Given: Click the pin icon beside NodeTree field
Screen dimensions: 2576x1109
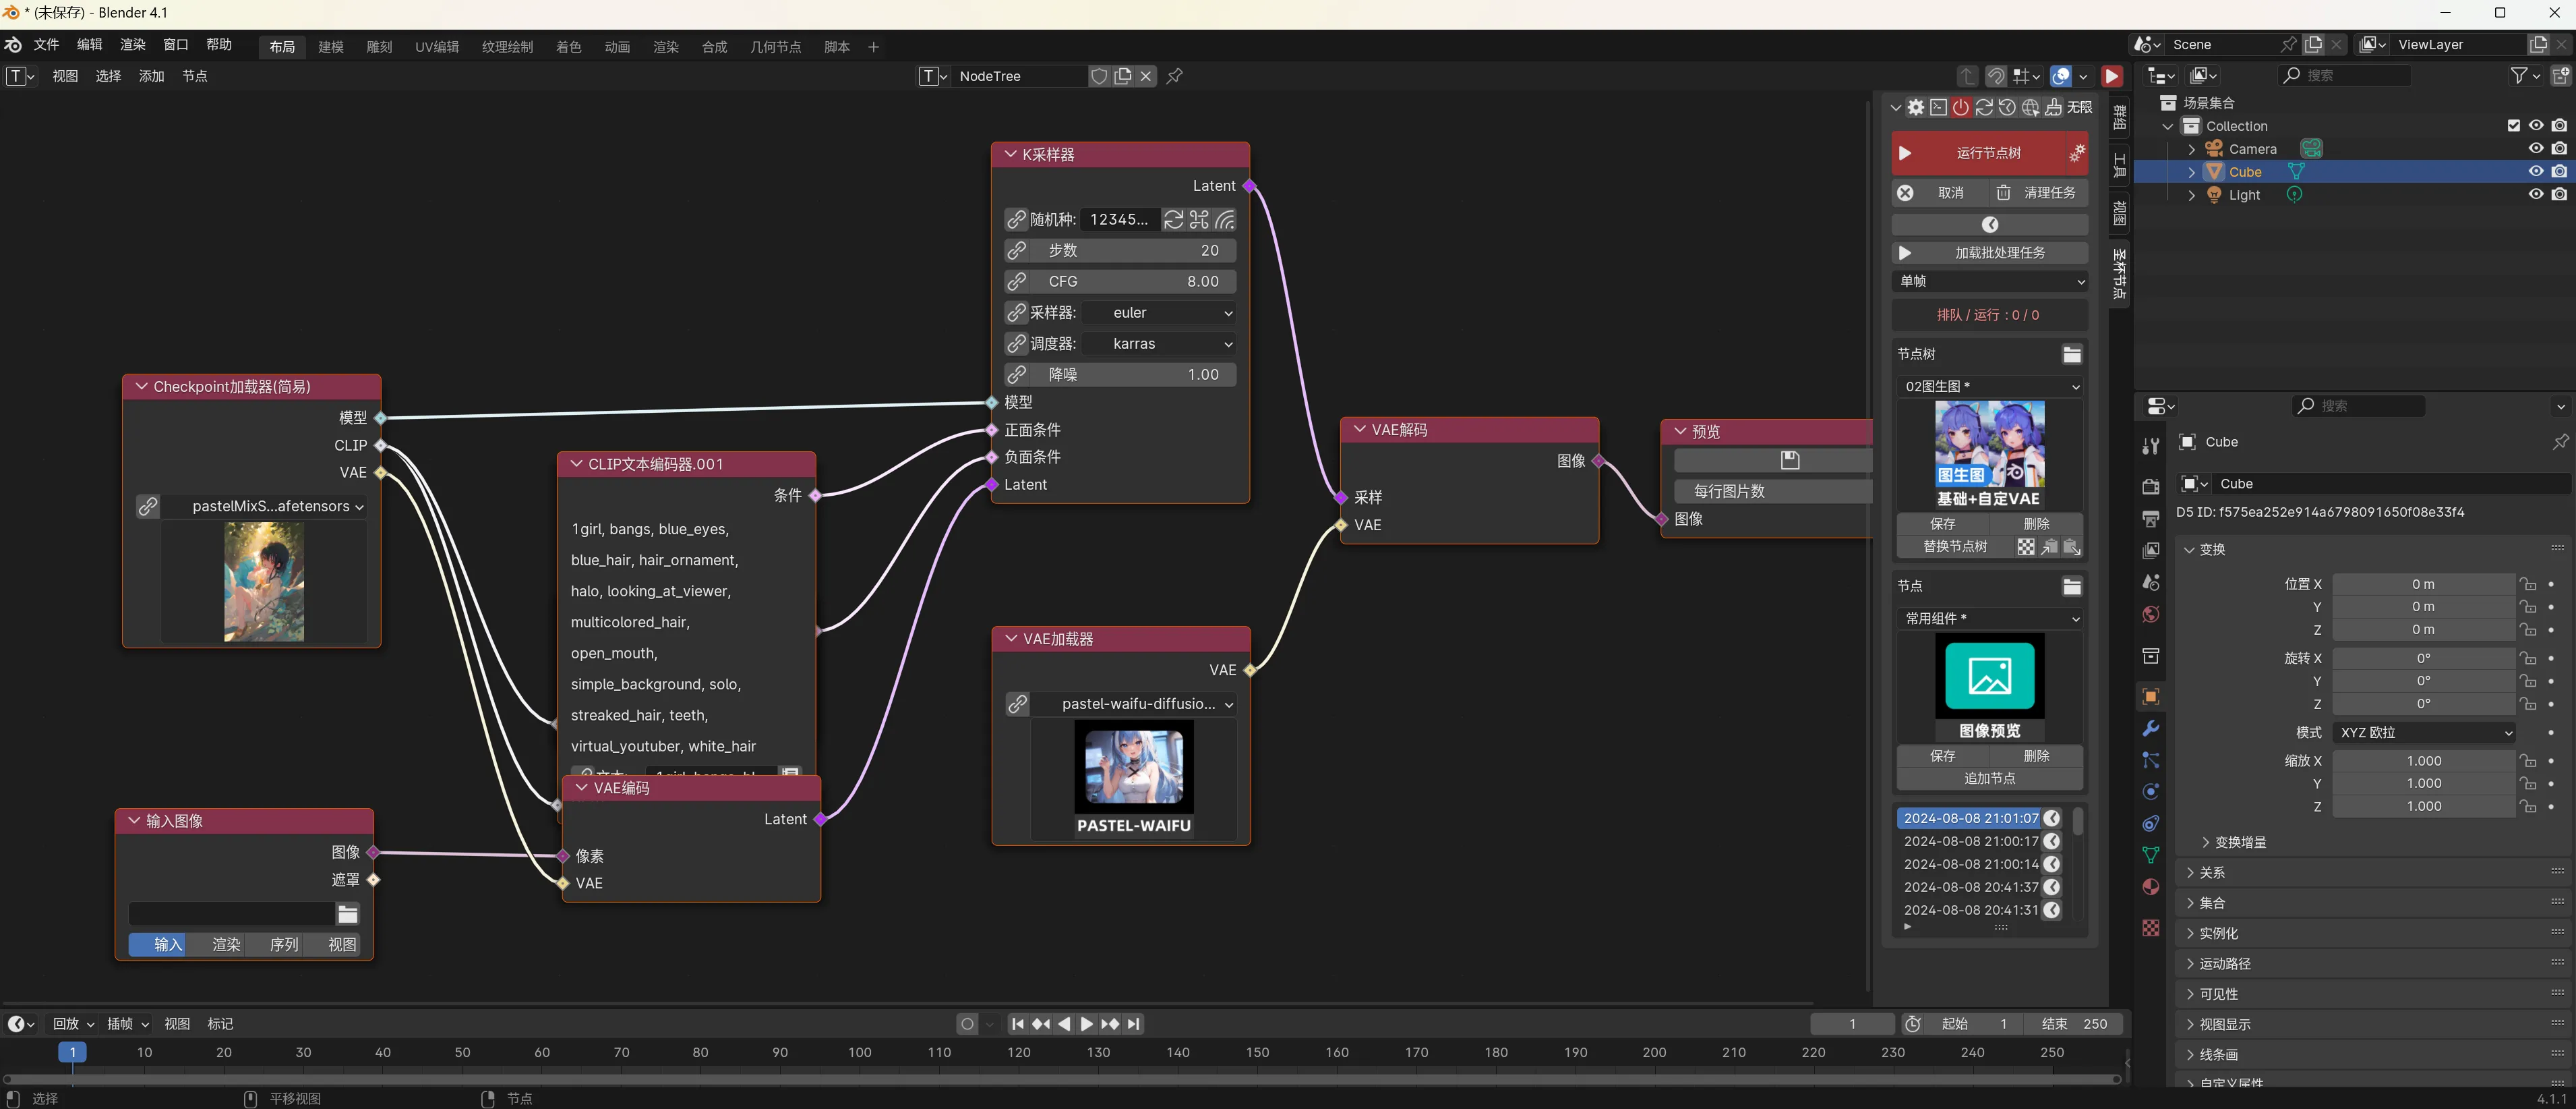Looking at the screenshot, I should pyautogui.click(x=1175, y=76).
